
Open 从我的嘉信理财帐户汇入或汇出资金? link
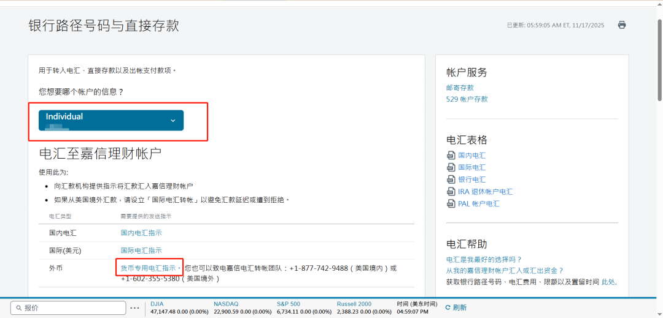505,271
